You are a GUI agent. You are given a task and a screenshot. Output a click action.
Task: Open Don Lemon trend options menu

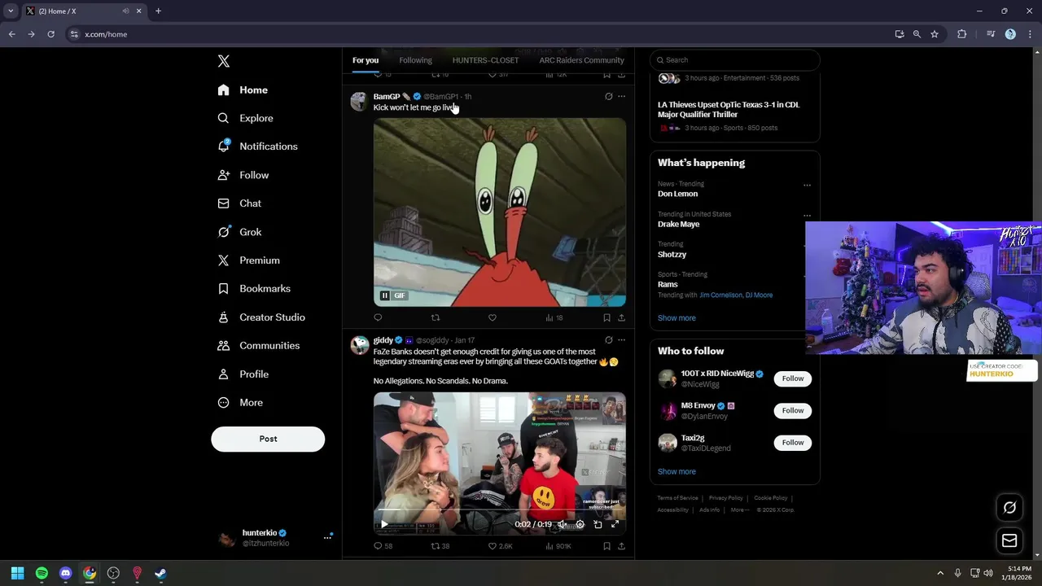[807, 186]
